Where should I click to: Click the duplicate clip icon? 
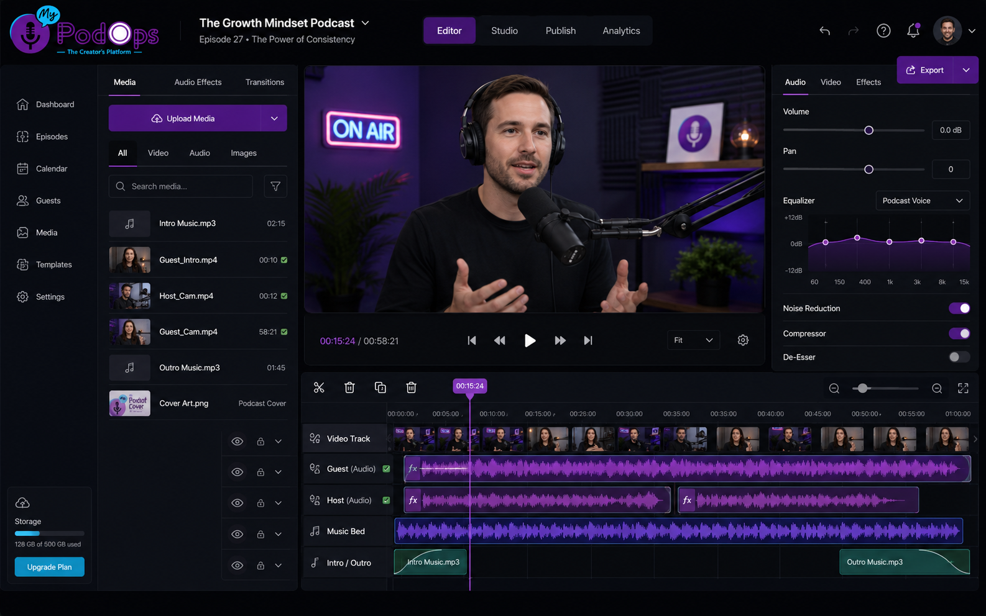[x=380, y=387]
